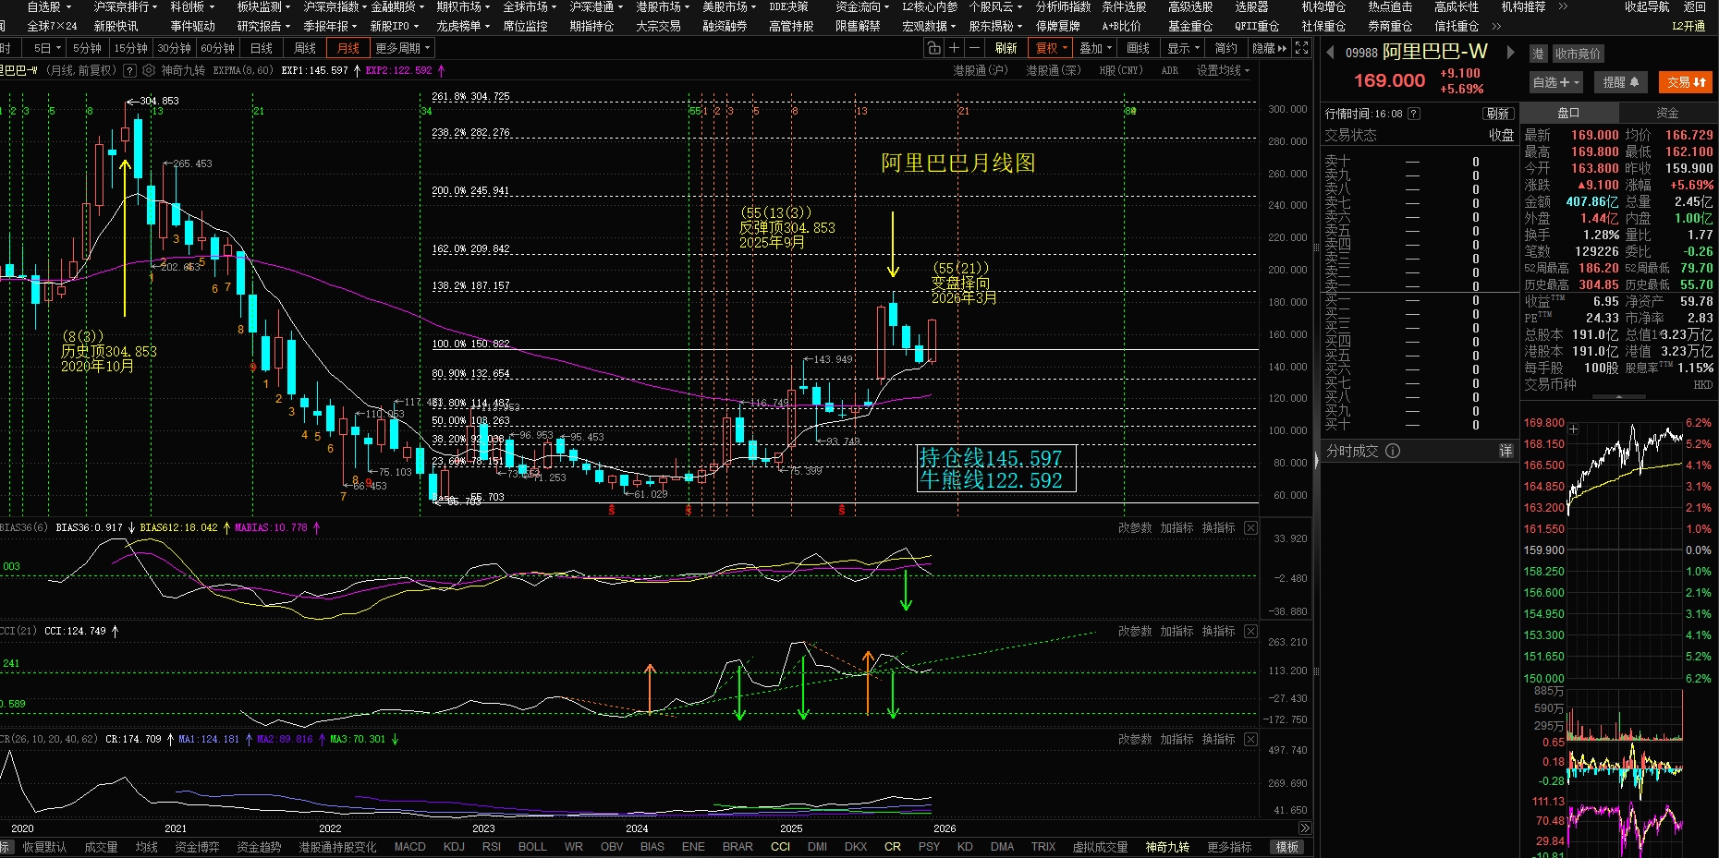The width and height of the screenshot is (1719, 858).
Task: Click 刷新 button beside 行情时间
Action: pyautogui.click(x=1497, y=114)
